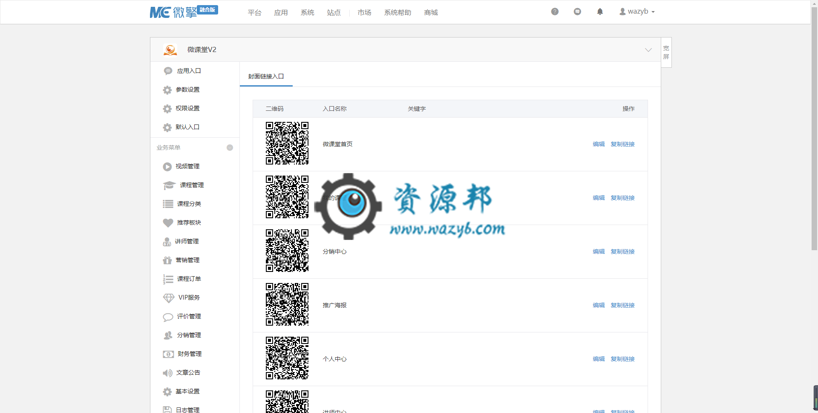Click the 评价管理 comment icon
This screenshot has height=413, width=818.
[x=168, y=317]
